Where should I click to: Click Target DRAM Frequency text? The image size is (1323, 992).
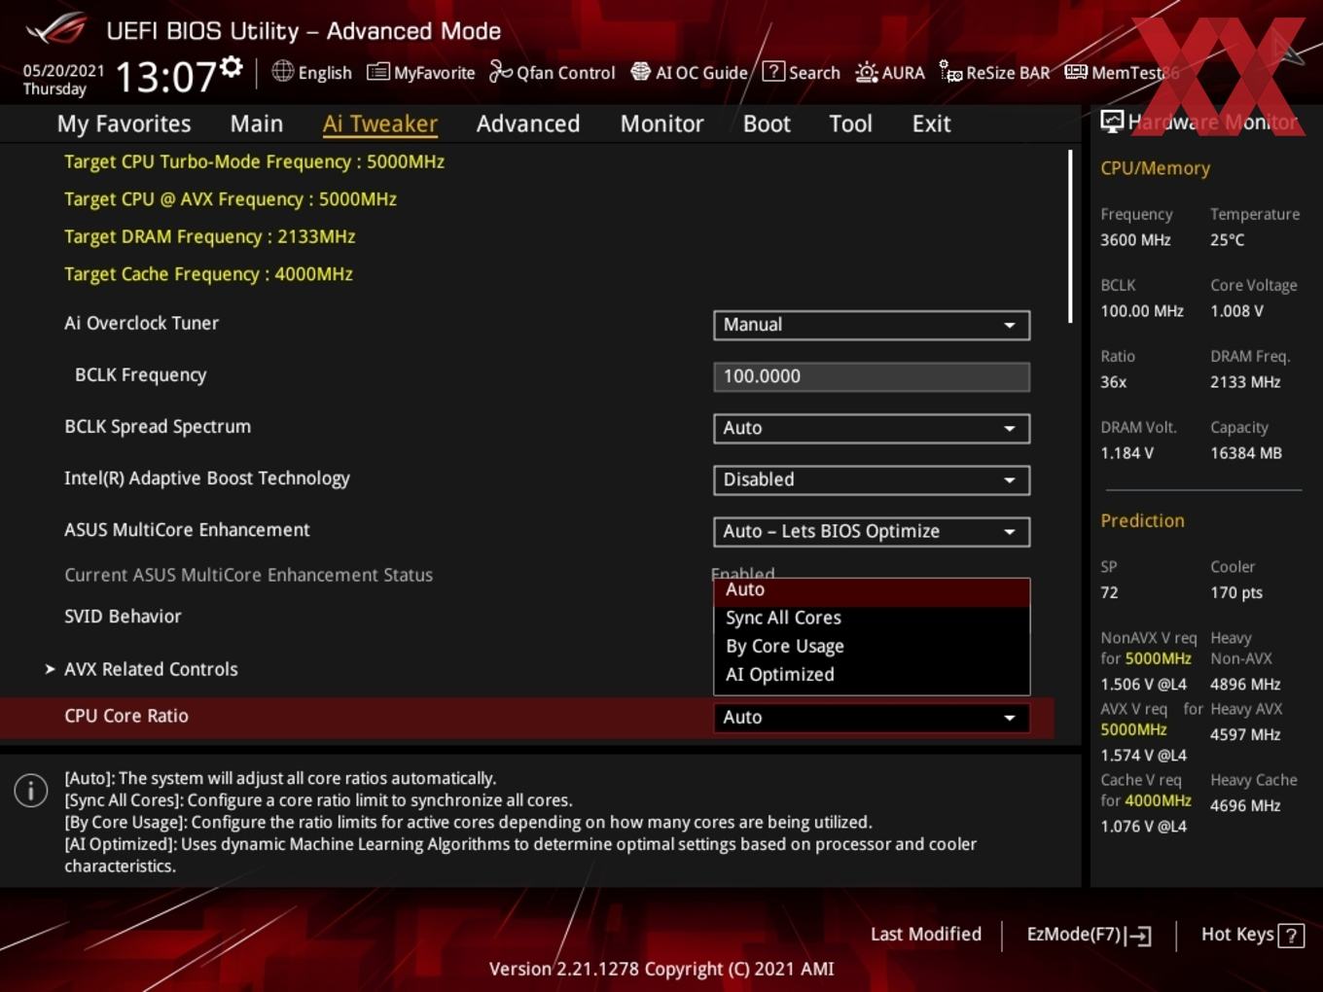click(x=209, y=236)
